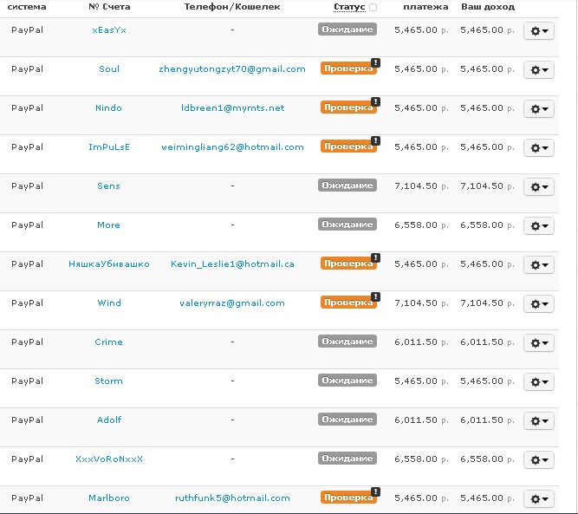The height and width of the screenshot is (514, 578).
Task: Sort by the Статус column header
Action: (349, 7)
